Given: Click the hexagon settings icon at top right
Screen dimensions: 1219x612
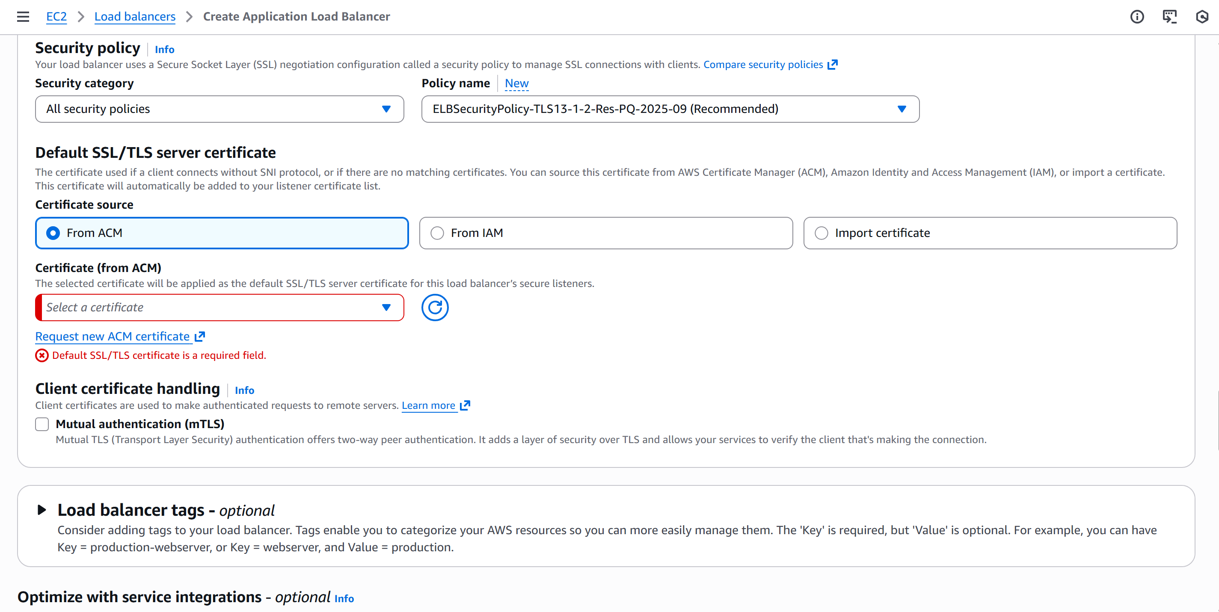Looking at the screenshot, I should [x=1202, y=17].
